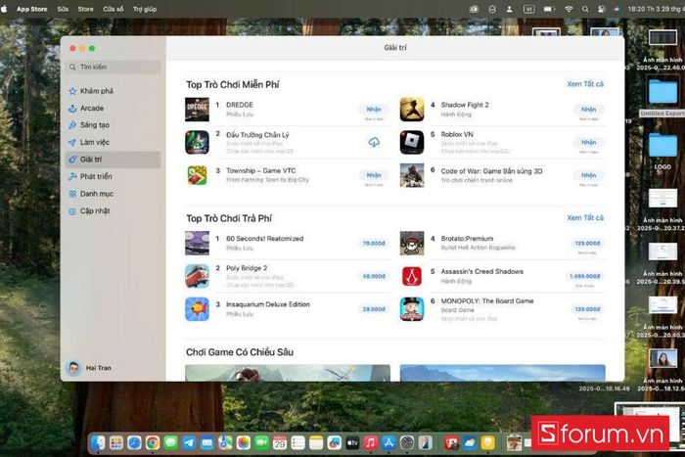This screenshot has width=685, height=457.
Task: Xem Tất cả for Top Trò Chơi Miễn Phí
Action: pos(585,84)
